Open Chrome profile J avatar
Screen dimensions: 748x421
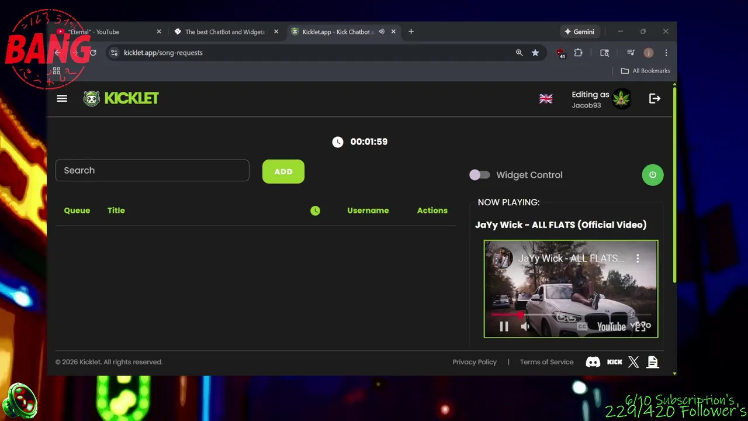(x=648, y=53)
